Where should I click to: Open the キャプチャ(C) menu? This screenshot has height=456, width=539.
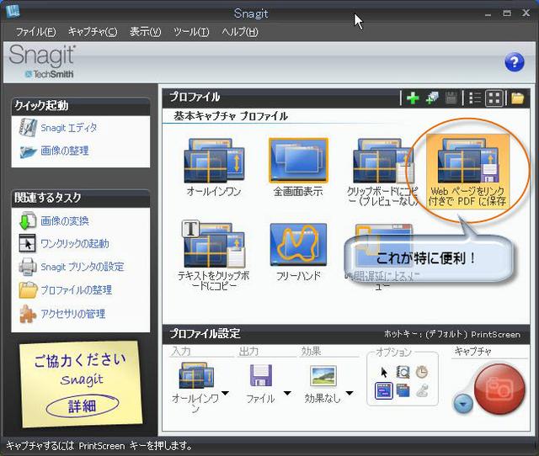93,32
